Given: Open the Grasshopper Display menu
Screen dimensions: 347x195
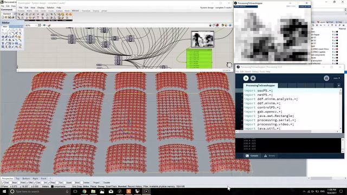Looking at the screenshot, I should coord(41,8).
